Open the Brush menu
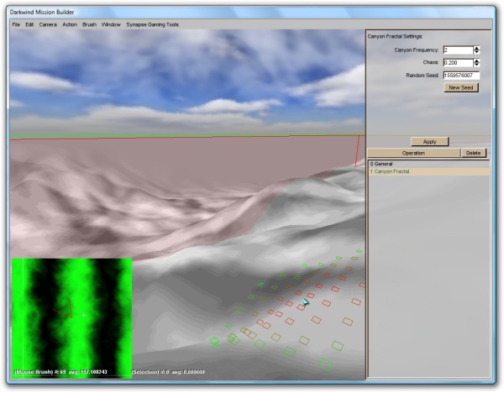Viewport: 504px width, 393px height. [89, 24]
